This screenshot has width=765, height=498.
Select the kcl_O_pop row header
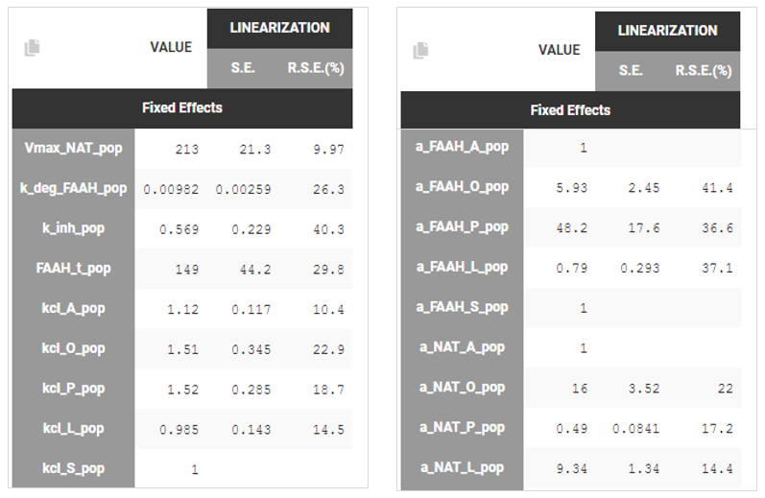pos(73,348)
